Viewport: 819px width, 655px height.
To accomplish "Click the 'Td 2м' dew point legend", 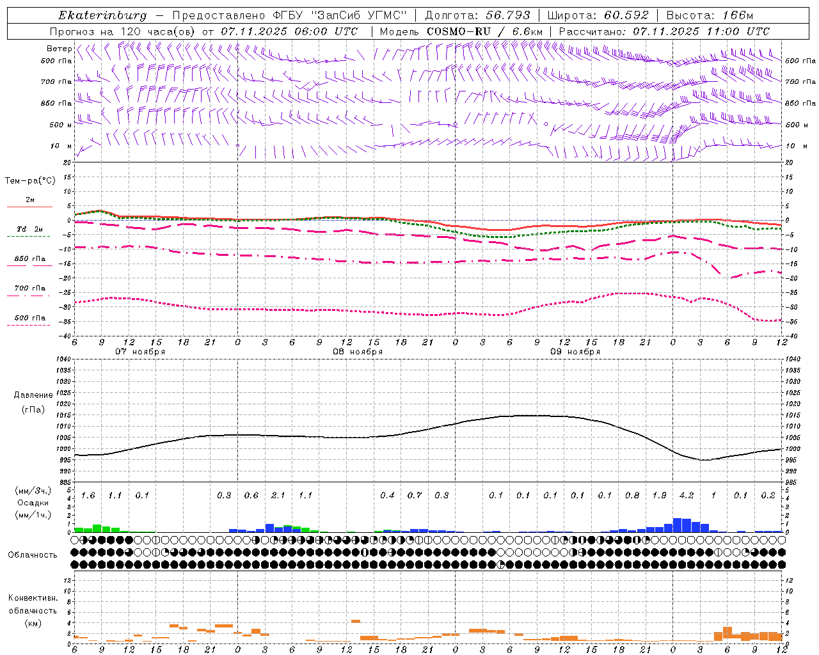I will coord(30,229).
